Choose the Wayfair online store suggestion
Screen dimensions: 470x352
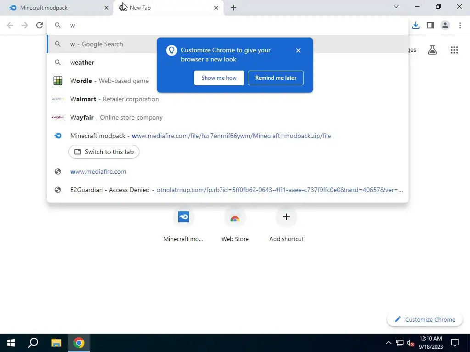click(228, 117)
